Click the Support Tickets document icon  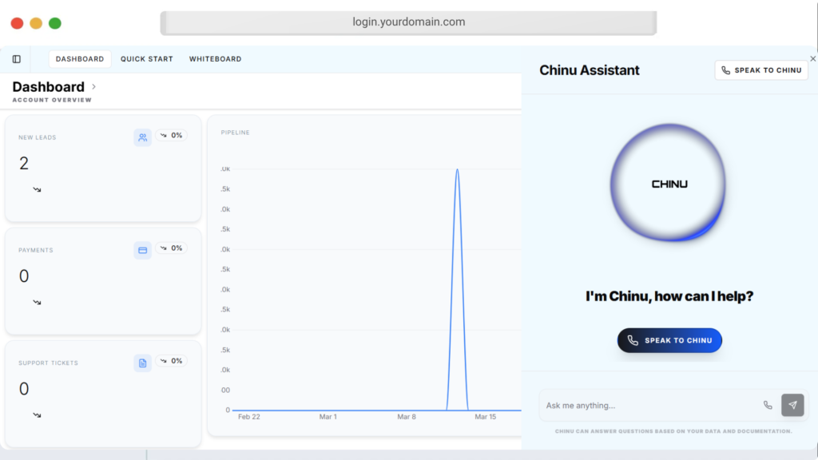point(142,363)
